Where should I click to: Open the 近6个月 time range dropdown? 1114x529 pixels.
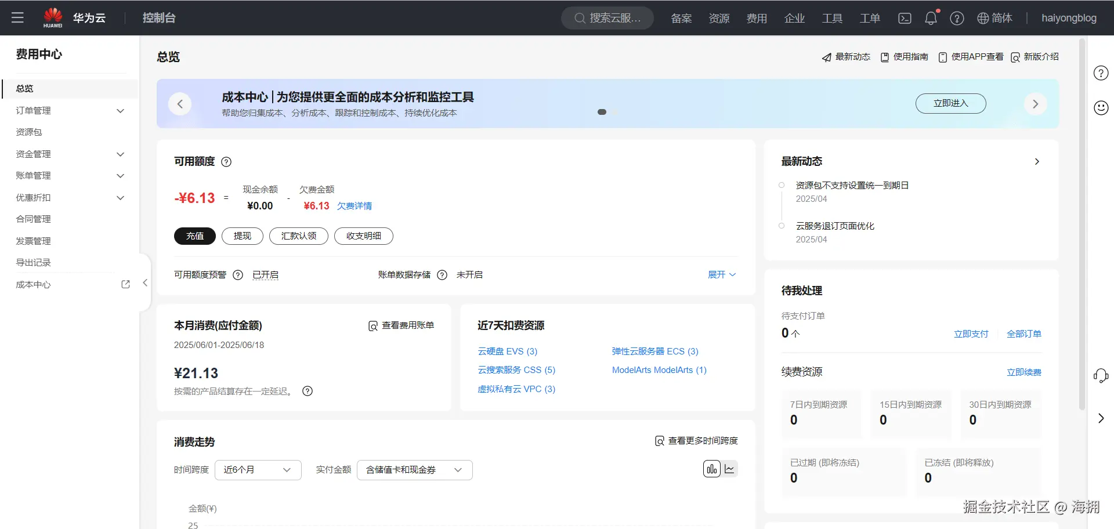tap(258, 470)
